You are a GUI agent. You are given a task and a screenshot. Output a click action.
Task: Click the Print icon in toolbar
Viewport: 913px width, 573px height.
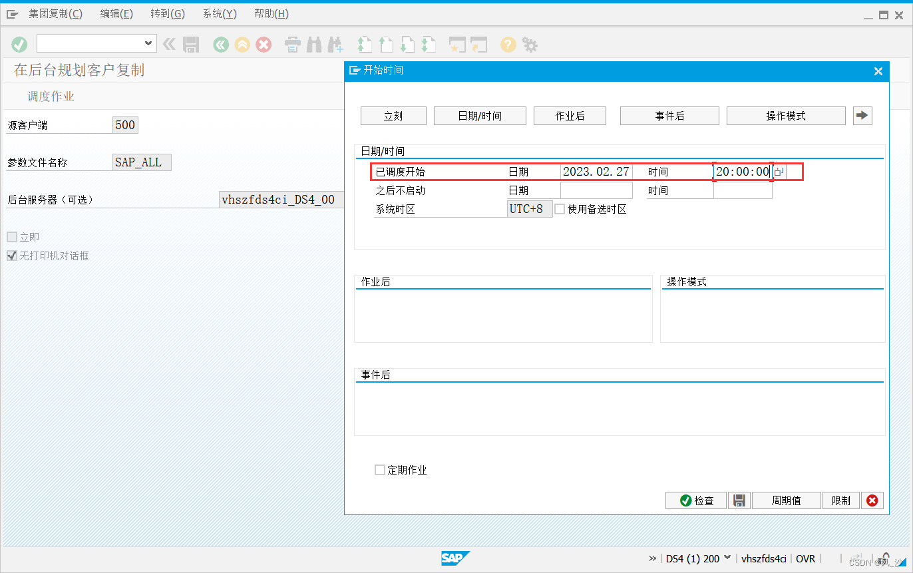(x=293, y=45)
